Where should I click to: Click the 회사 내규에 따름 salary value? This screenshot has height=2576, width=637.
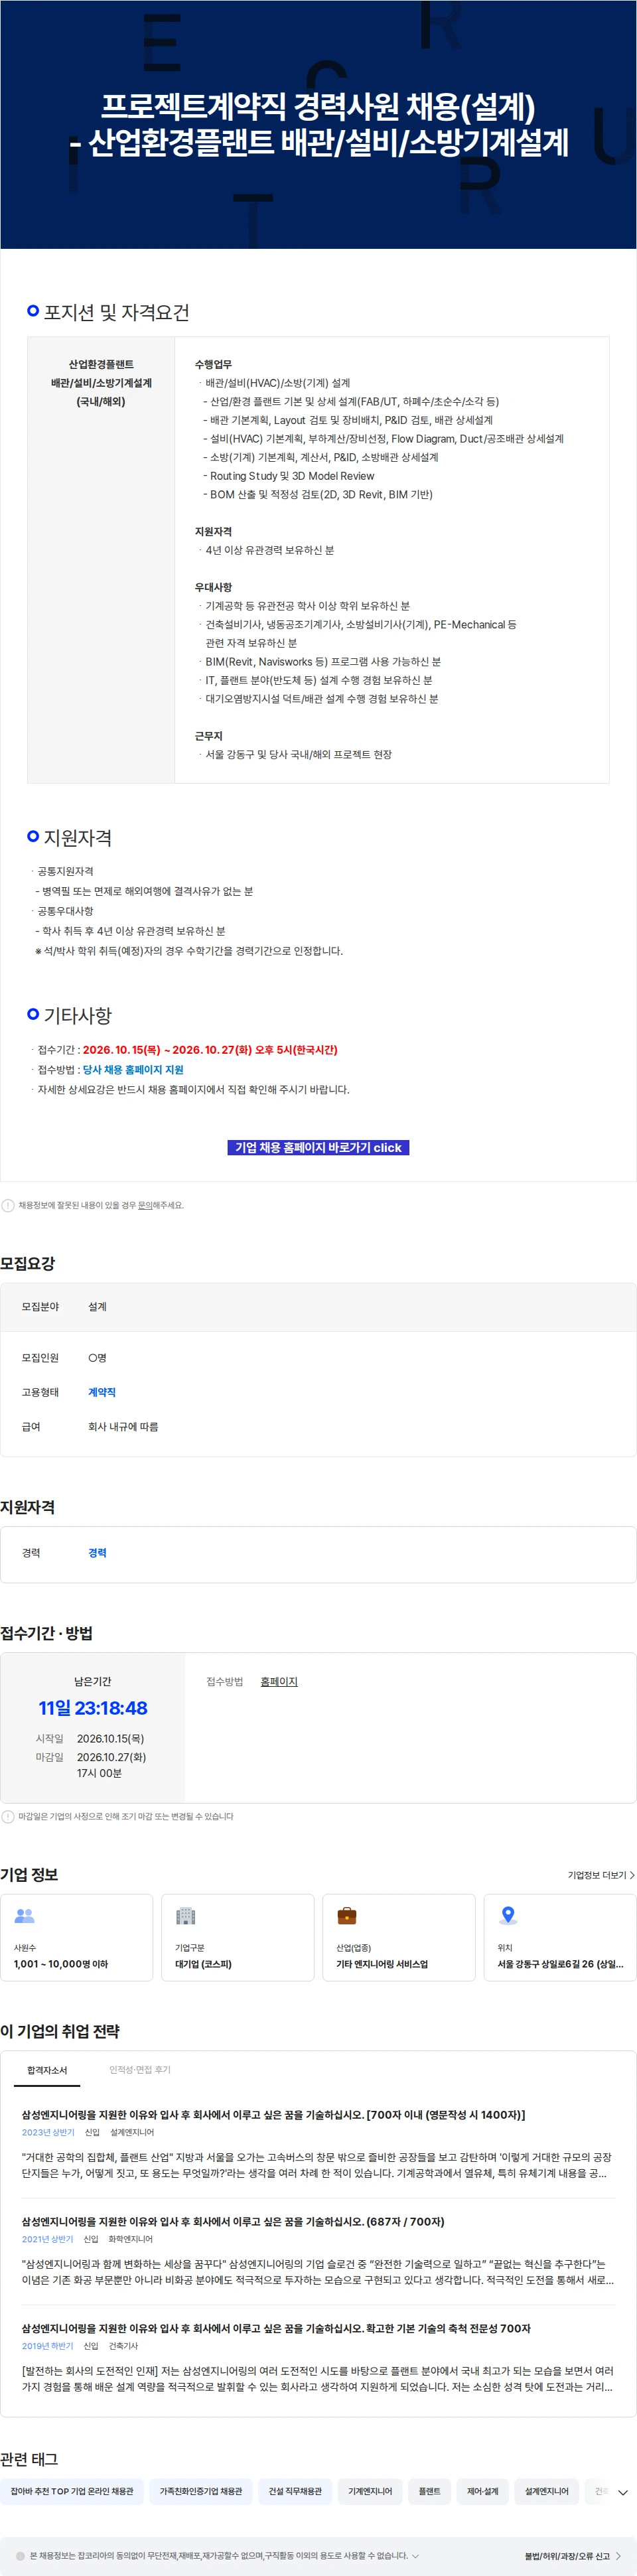[x=123, y=1427]
